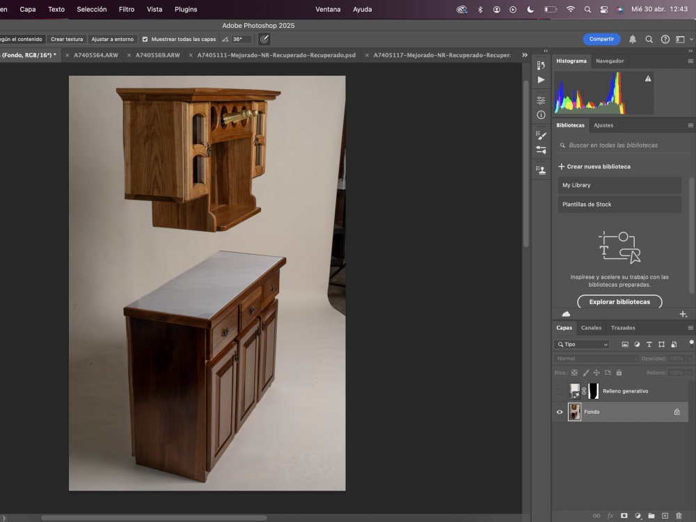
Task: Create new fill or adjustment layer icon
Action: 638,515
